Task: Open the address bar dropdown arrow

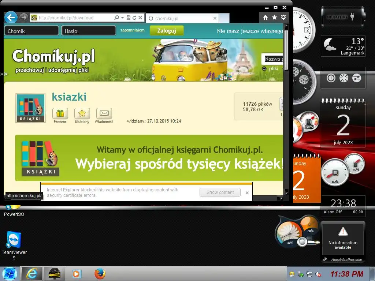Action: click(x=122, y=18)
